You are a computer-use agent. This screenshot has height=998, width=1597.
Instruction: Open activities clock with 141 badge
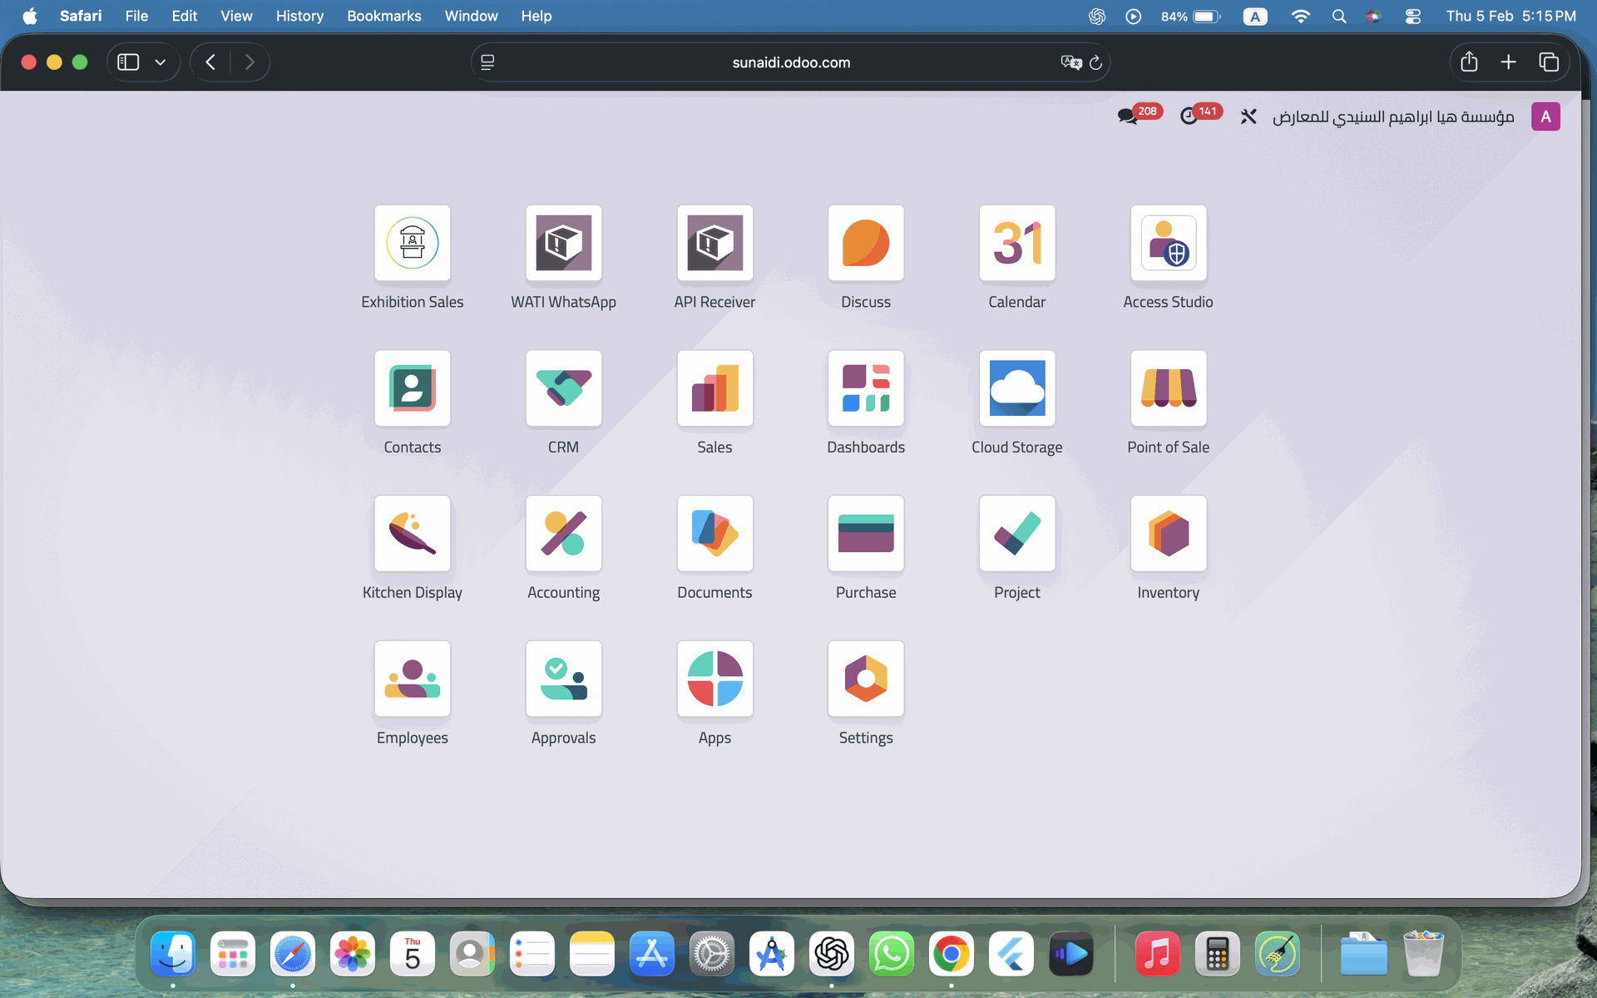1189,116
